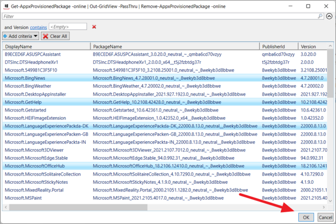Select the Microsoft.HEIFImageExtension row
The image size is (336, 224).
165,118
